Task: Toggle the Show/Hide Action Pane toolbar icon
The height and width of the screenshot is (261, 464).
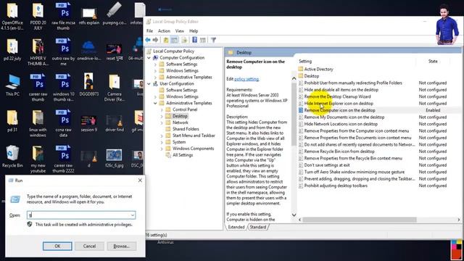Action: pos(203,40)
